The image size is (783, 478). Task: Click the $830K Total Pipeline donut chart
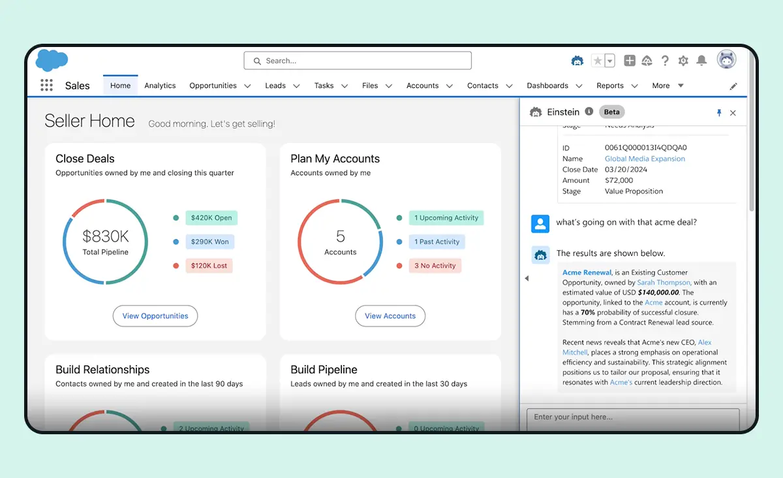(x=106, y=242)
